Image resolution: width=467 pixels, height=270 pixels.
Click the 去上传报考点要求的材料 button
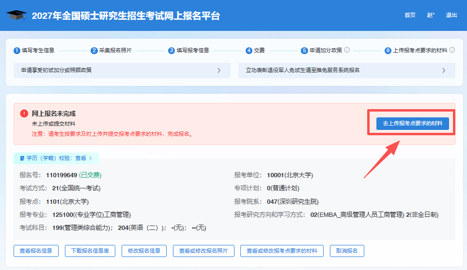pyautogui.click(x=412, y=123)
